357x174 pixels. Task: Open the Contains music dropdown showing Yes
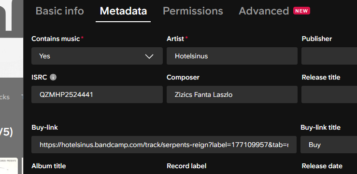point(97,56)
